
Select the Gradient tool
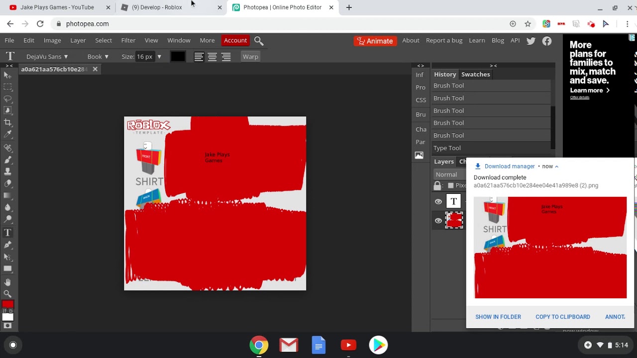point(7,196)
